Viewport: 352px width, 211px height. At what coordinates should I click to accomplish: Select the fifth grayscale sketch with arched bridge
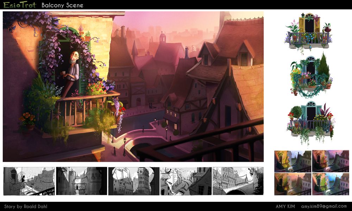(238, 181)
